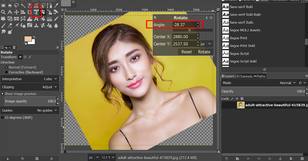Select the Fuzzy Select tool
Image resolution: width=308 pixels, height=161 pixels.
point(23,5)
